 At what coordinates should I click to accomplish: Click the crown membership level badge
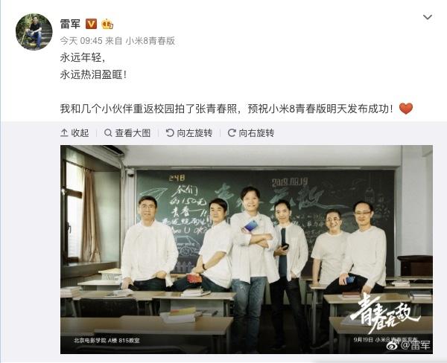tap(107, 24)
